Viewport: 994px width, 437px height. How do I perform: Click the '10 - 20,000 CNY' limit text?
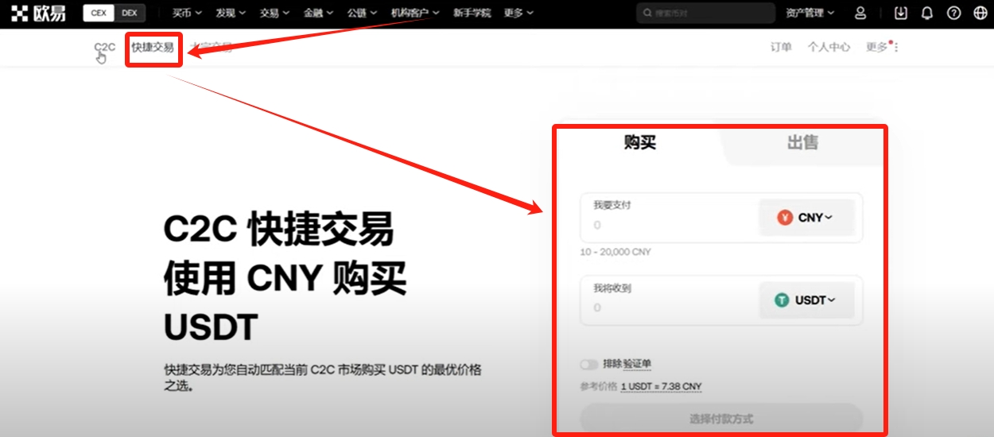615,252
